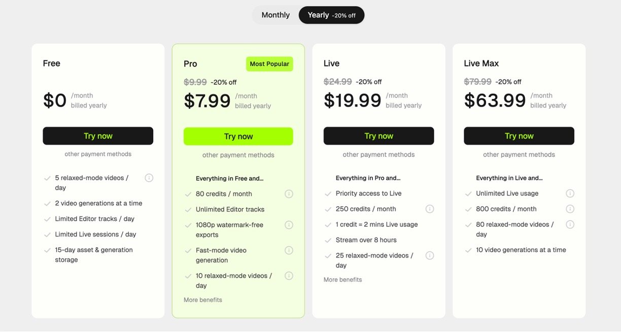Expand More benefits in Live plan
The width and height of the screenshot is (621, 332).
pos(343,280)
